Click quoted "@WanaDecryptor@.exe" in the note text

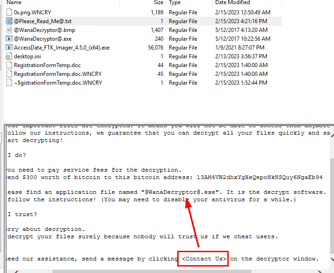180,192
